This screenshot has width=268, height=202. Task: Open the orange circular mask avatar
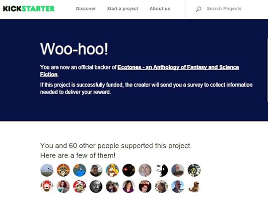[63, 170]
